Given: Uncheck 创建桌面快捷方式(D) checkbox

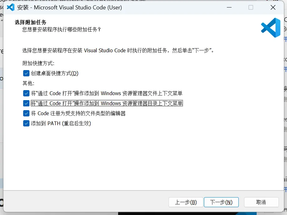Looking at the screenshot, I should (x=26, y=73).
